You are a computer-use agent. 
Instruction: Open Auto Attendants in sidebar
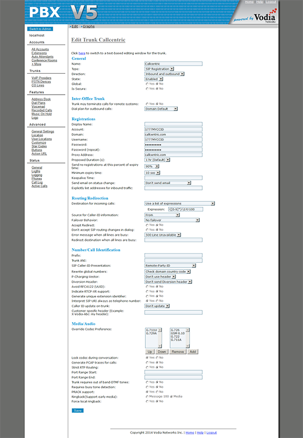[x=42, y=57]
